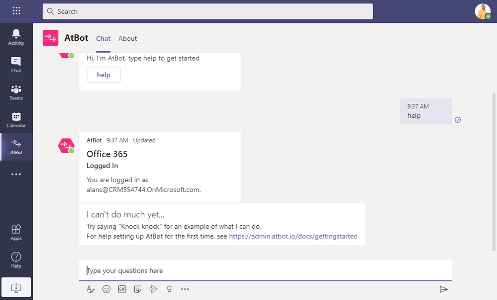
Task: Open profile avatar menu
Action: coord(483,11)
